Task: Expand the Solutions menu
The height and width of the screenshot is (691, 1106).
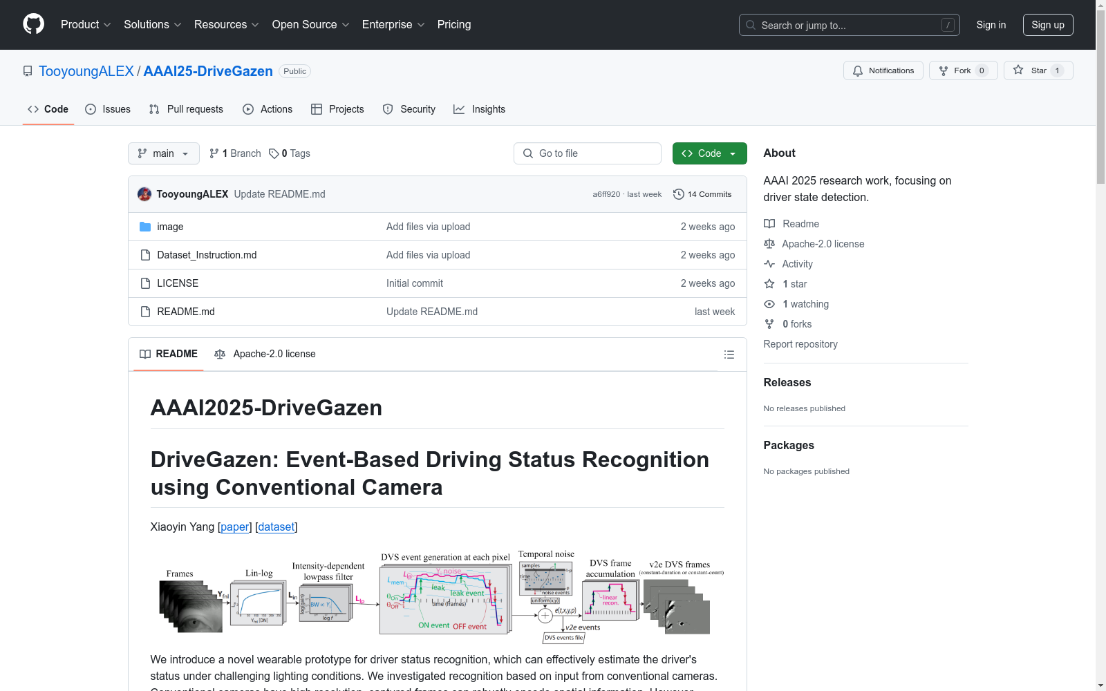Action: point(153,24)
